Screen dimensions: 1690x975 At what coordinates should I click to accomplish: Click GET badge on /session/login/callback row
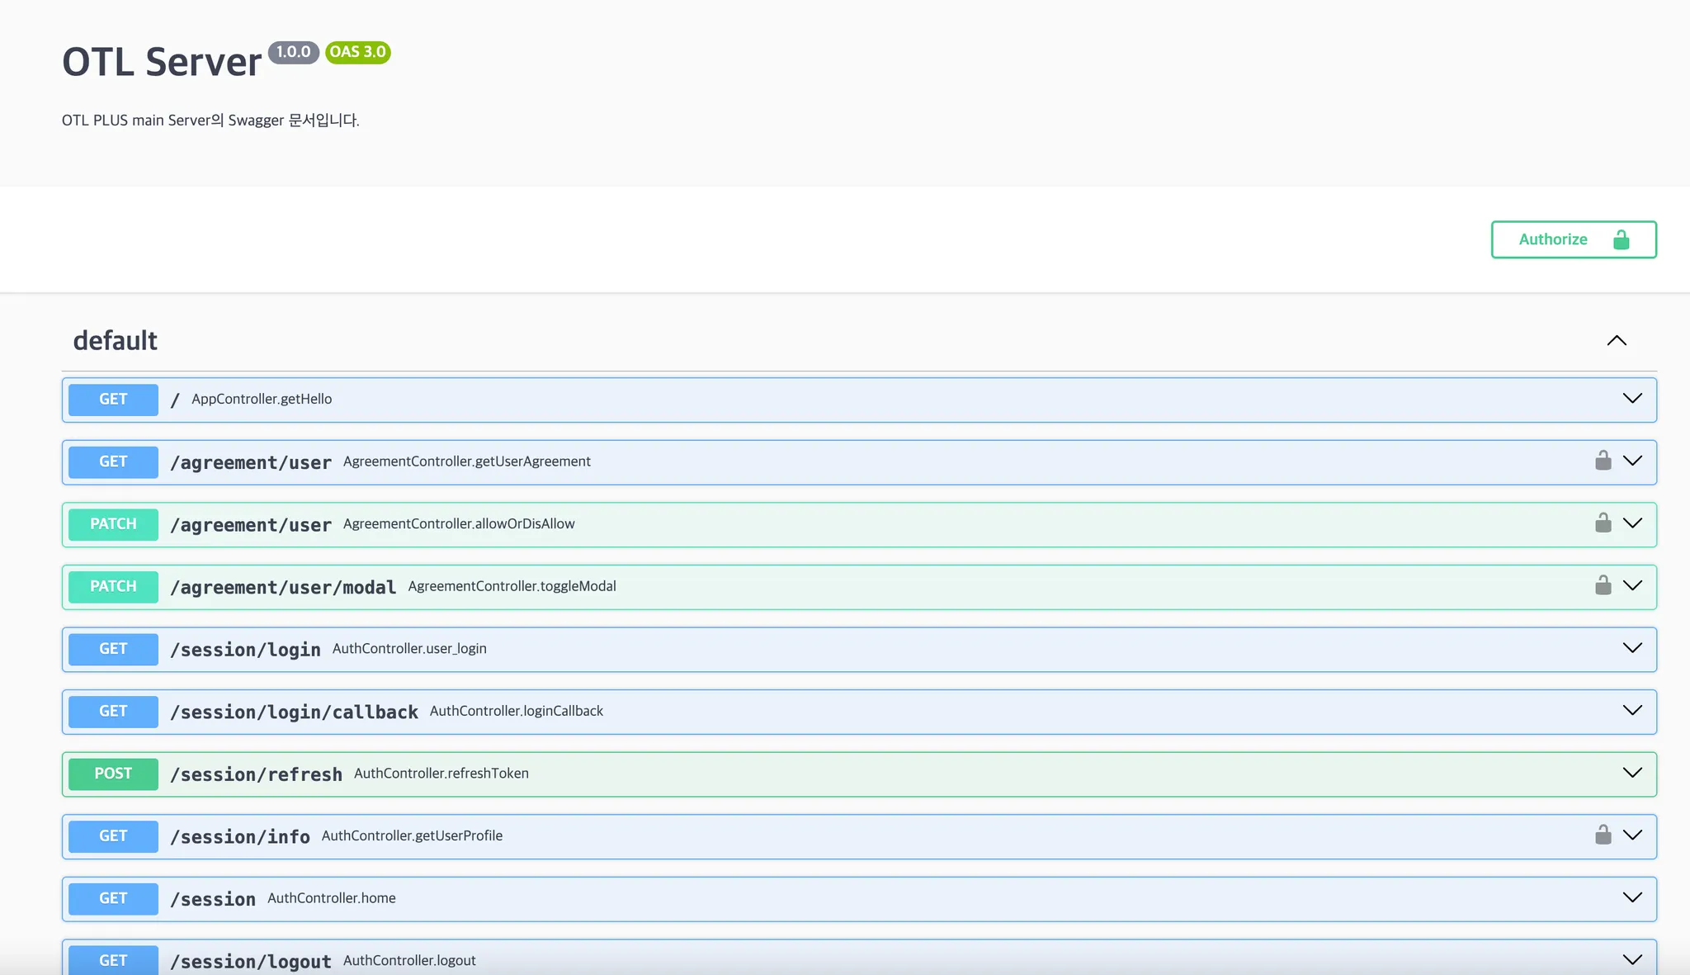pyautogui.click(x=113, y=712)
